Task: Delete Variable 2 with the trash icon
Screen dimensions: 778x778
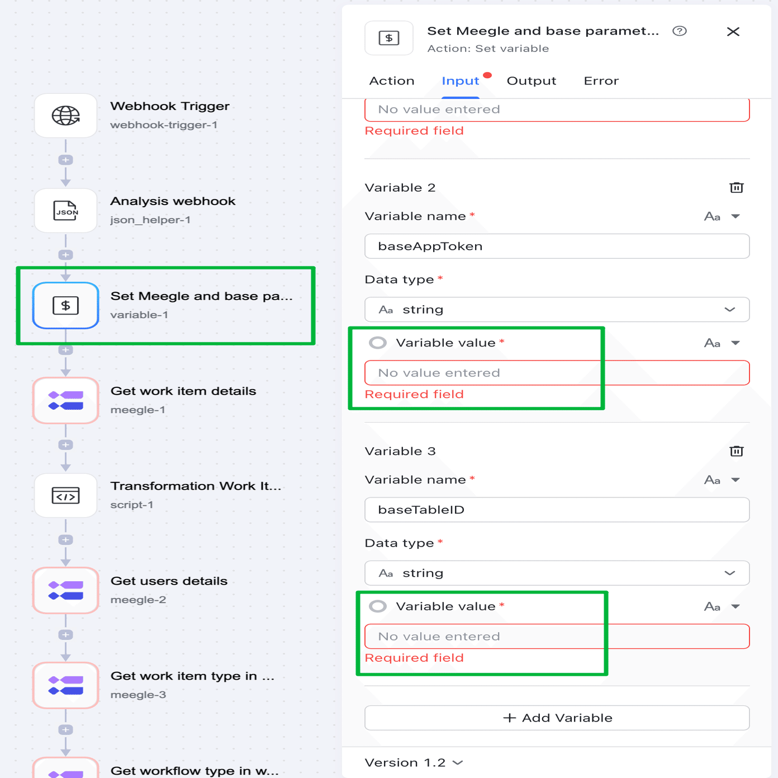Action: [x=736, y=188]
